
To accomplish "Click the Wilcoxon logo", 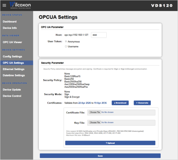I will (20, 5).
